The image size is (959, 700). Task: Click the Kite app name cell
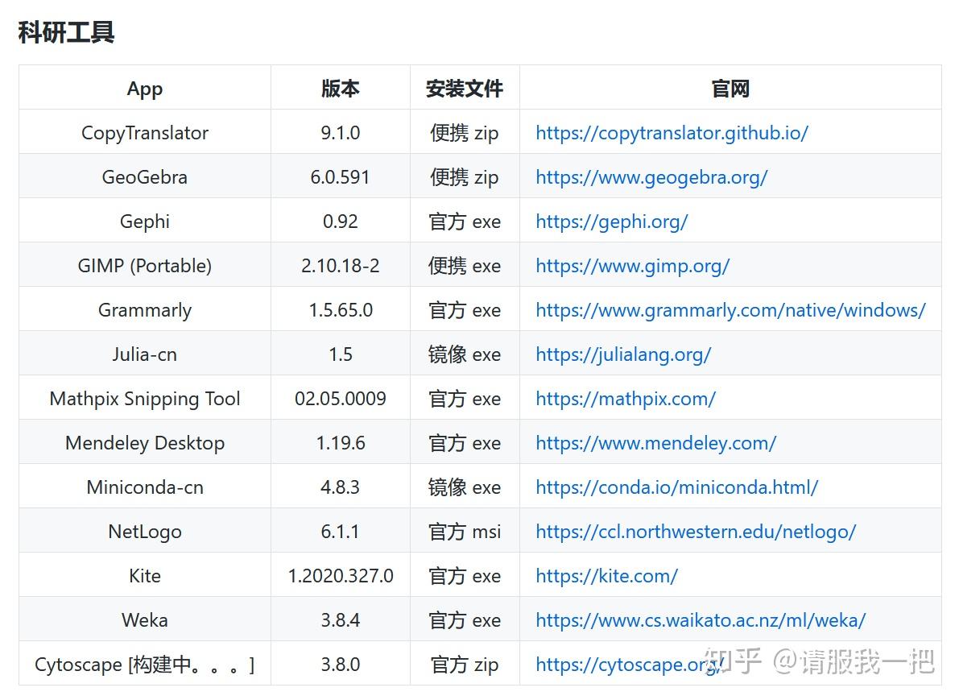pos(145,576)
